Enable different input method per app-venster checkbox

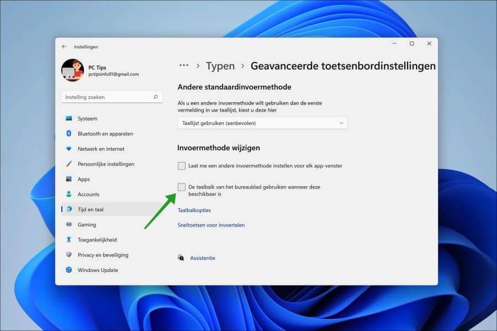pyautogui.click(x=182, y=166)
